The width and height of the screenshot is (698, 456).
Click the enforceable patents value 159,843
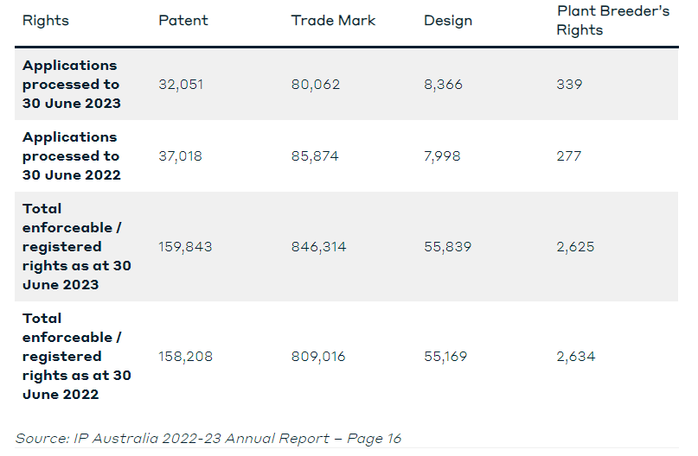[x=185, y=247]
